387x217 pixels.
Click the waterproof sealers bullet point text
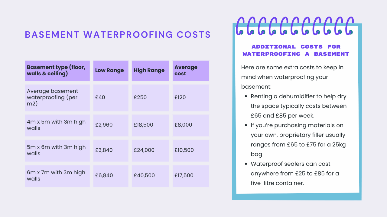295,174
